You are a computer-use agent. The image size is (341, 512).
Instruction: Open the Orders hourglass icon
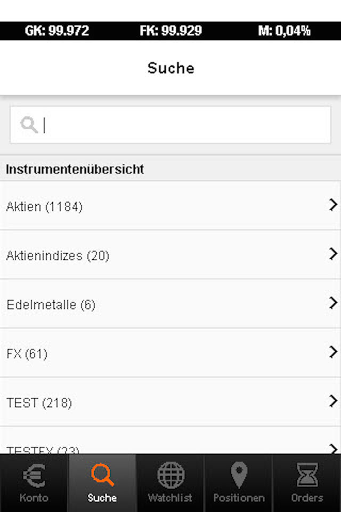tap(307, 475)
